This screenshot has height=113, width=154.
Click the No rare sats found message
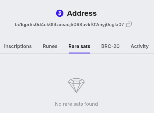pos(76,104)
